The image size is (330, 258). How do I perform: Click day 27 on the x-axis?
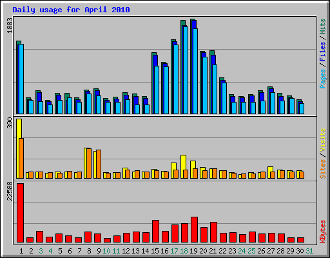(271, 251)
